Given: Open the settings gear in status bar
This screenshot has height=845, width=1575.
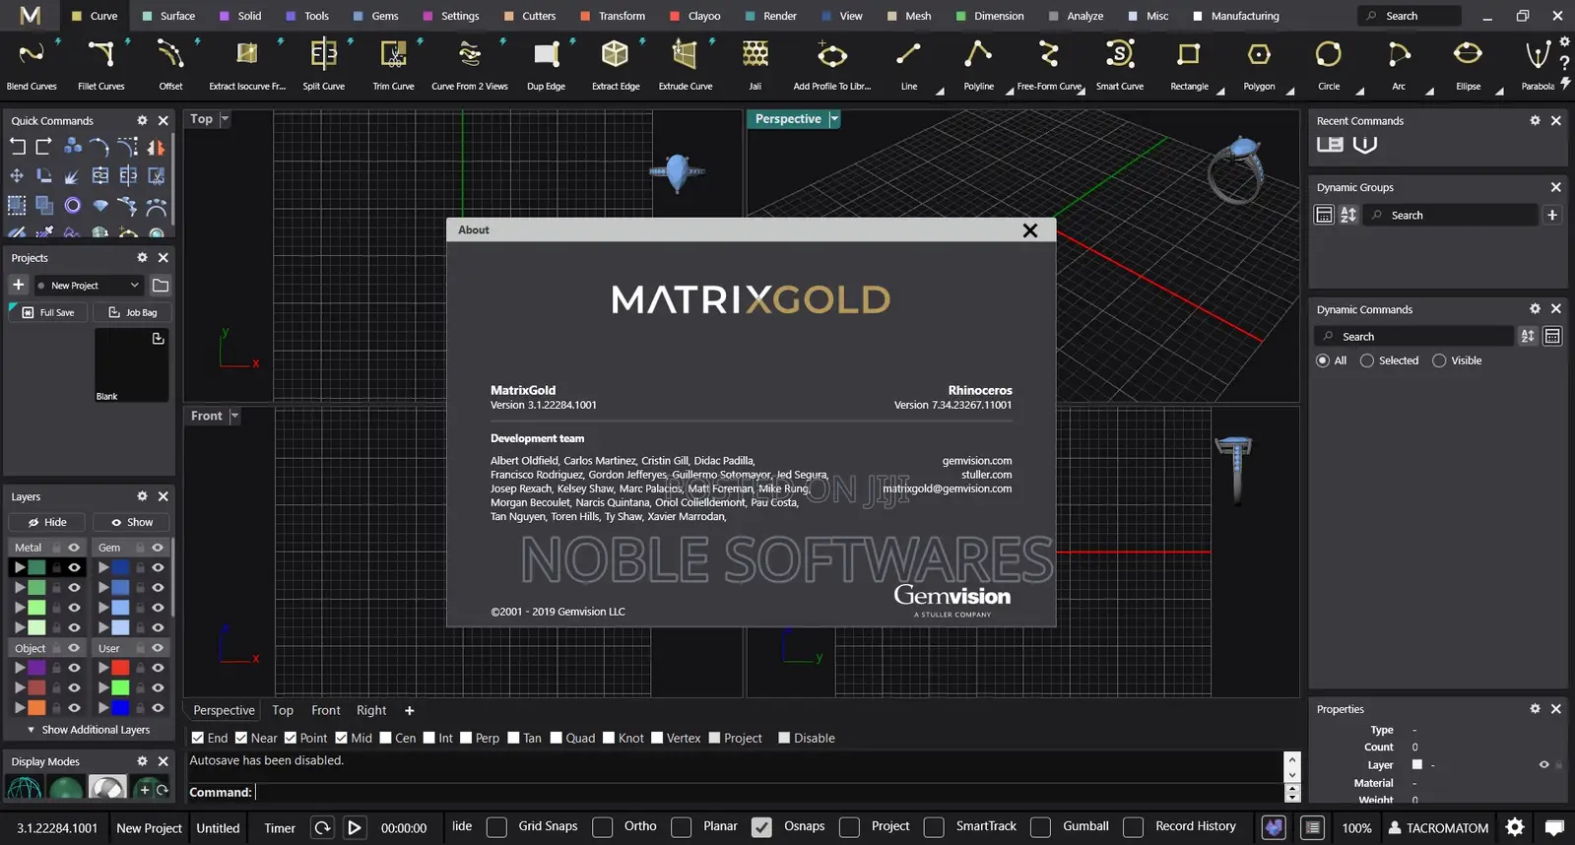Looking at the screenshot, I should tap(1515, 827).
